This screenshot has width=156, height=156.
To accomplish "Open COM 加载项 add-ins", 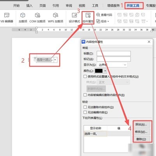I will tap(37, 18).
